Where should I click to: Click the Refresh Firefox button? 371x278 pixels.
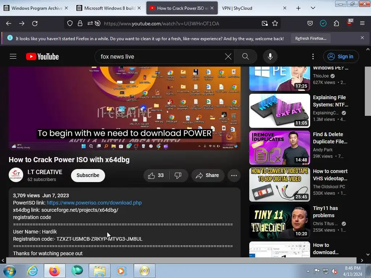click(310, 38)
